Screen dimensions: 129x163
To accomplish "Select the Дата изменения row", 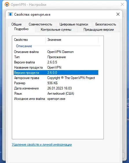I will click(56, 88).
